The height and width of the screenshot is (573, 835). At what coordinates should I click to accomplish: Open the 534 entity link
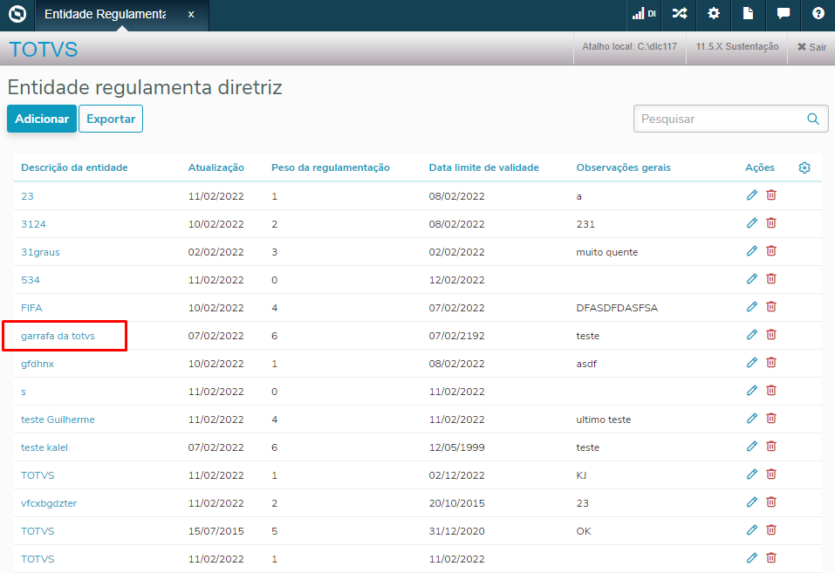point(31,280)
